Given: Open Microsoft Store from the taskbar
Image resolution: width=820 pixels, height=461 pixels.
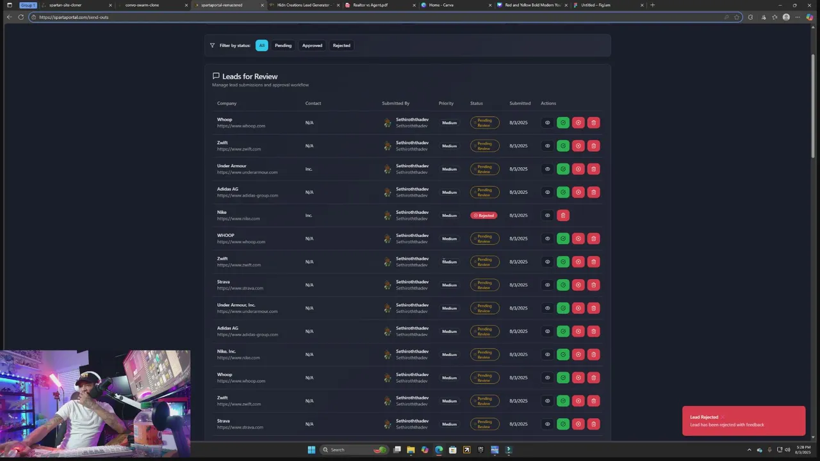Looking at the screenshot, I should tap(453, 449).
